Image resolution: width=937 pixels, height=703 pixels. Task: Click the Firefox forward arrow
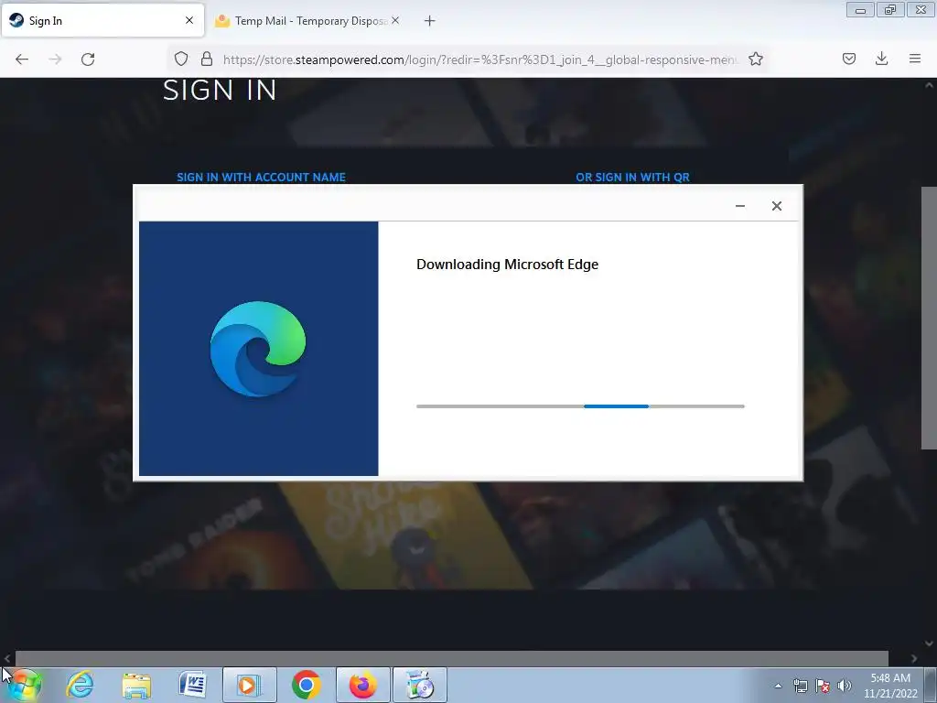(x=55, y=59)
